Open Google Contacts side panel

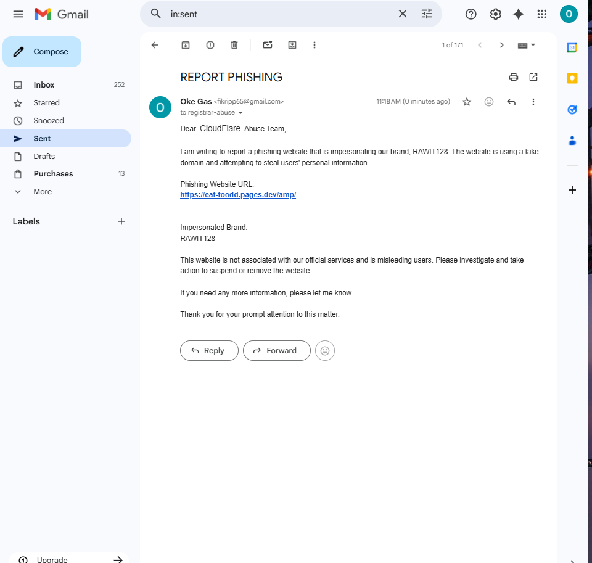pos(572,141)
